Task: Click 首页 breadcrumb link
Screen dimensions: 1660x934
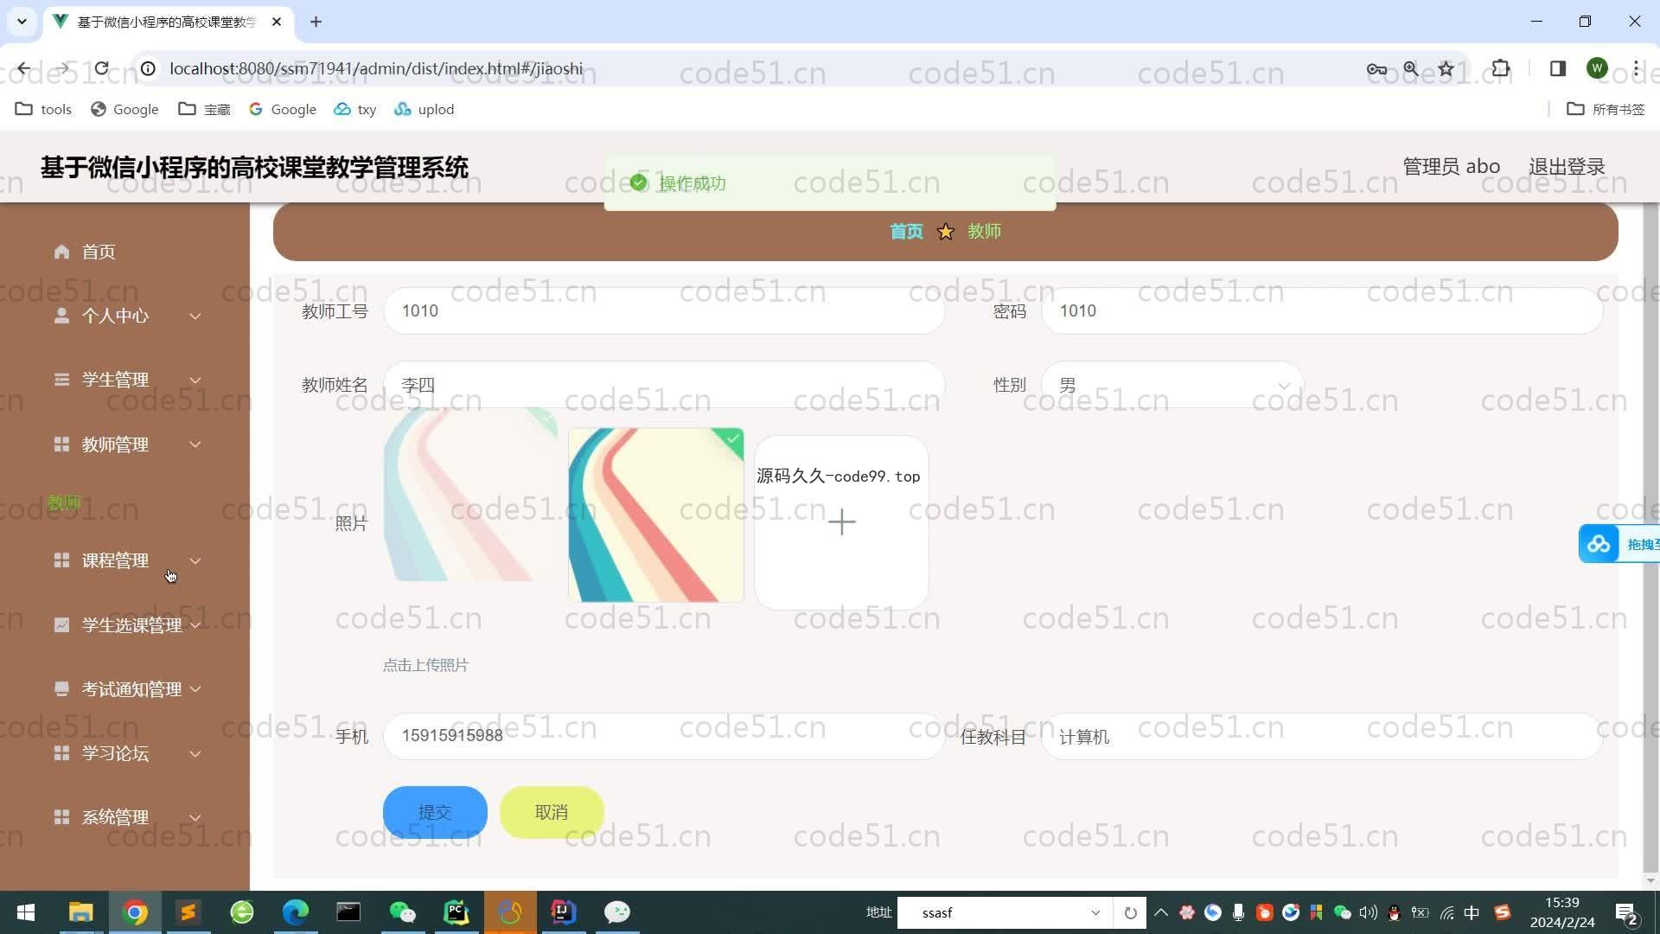Action: (x=906, y=231)
